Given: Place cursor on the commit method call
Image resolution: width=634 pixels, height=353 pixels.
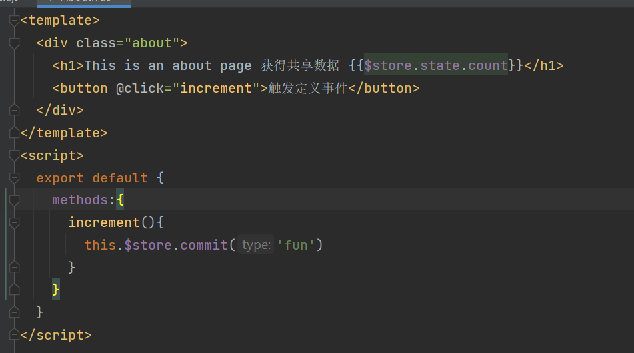Looking at the screenshot, I should (x=204, y=245).
